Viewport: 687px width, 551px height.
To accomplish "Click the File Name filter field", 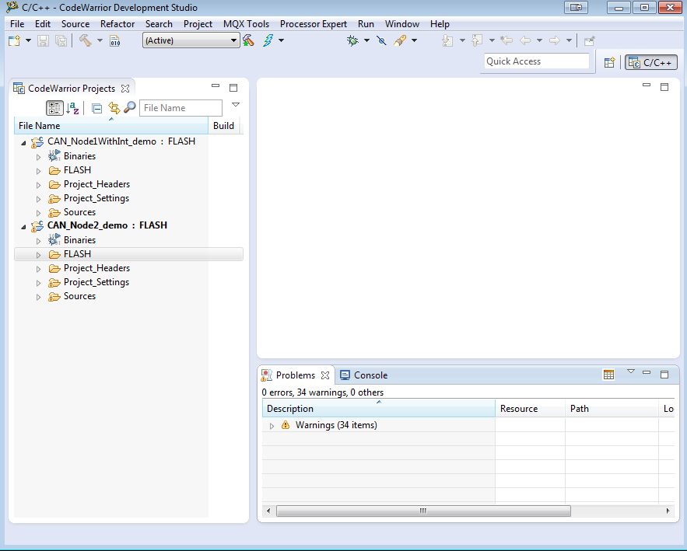I will [181, 108].
